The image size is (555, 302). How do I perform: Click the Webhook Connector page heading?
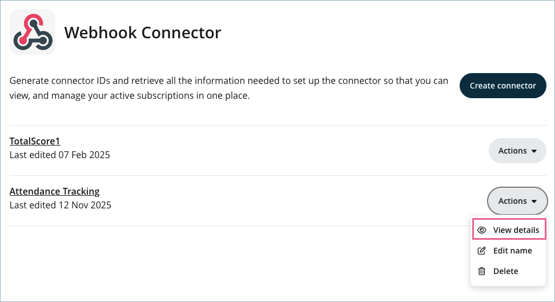click(142, 33)
